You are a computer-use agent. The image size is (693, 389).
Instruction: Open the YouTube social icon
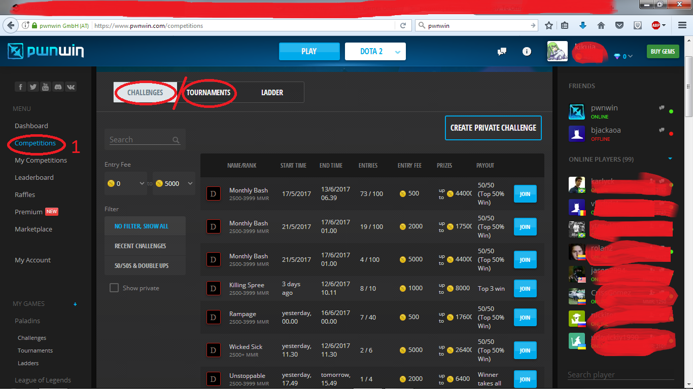[x=46, y=87]
